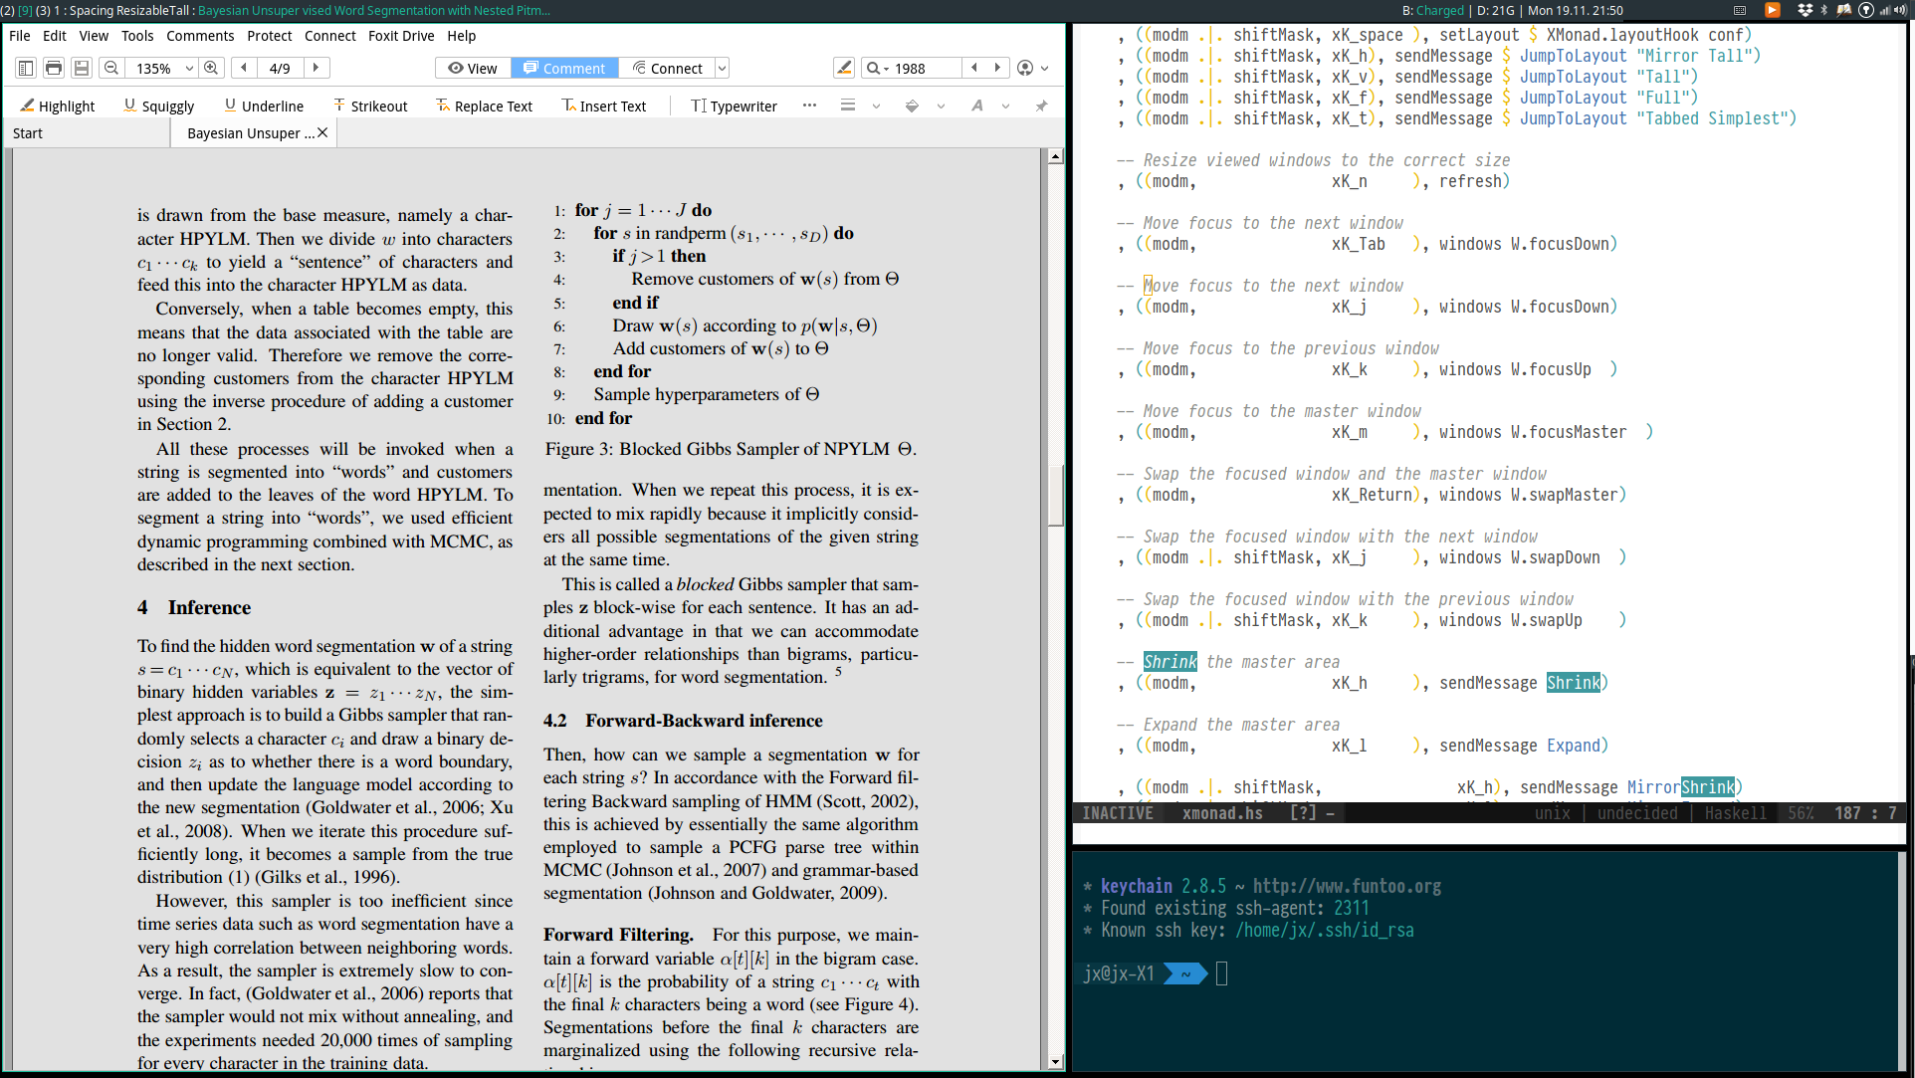Toggle the navigation panel icon
1915x1078 pixels.
(26, 68)
